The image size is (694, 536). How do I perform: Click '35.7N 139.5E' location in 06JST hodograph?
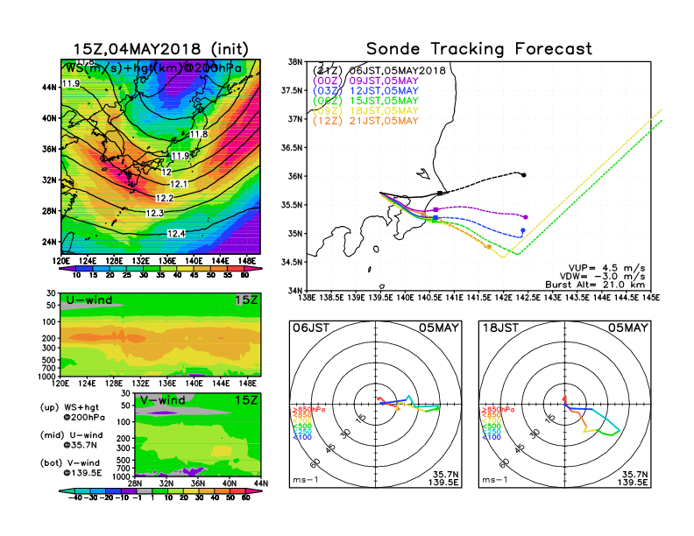pos(443,478)
